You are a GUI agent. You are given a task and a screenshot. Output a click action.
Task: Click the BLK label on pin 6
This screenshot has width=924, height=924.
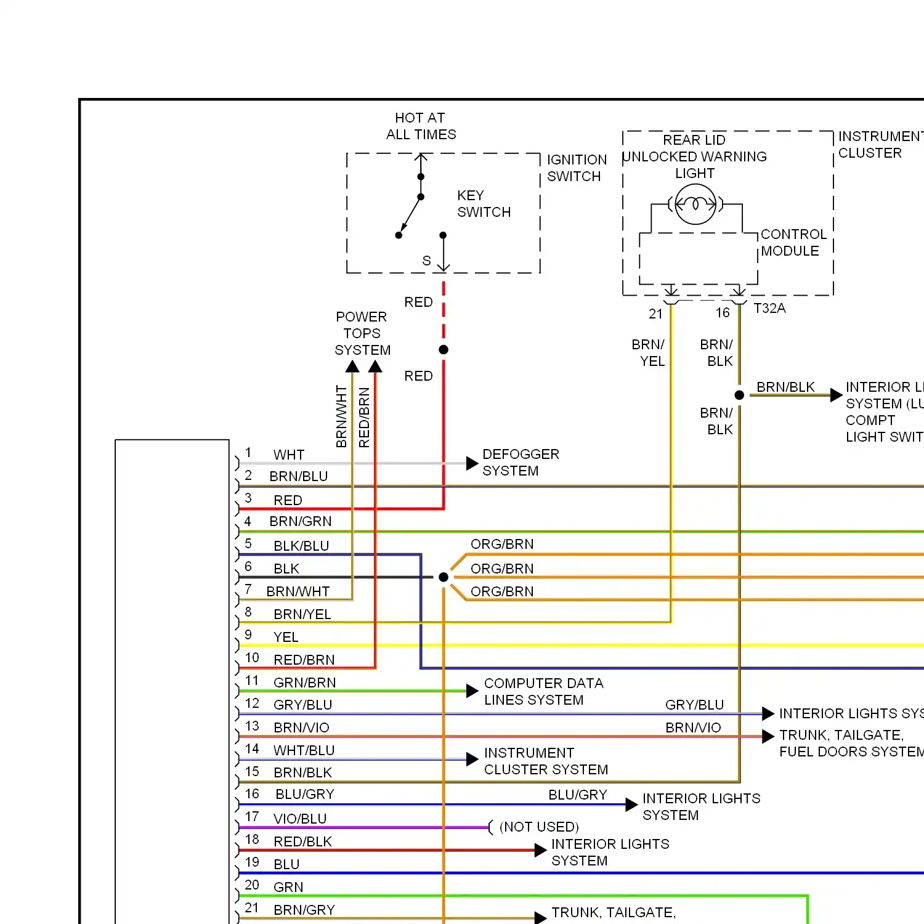(x=286, y=569)
